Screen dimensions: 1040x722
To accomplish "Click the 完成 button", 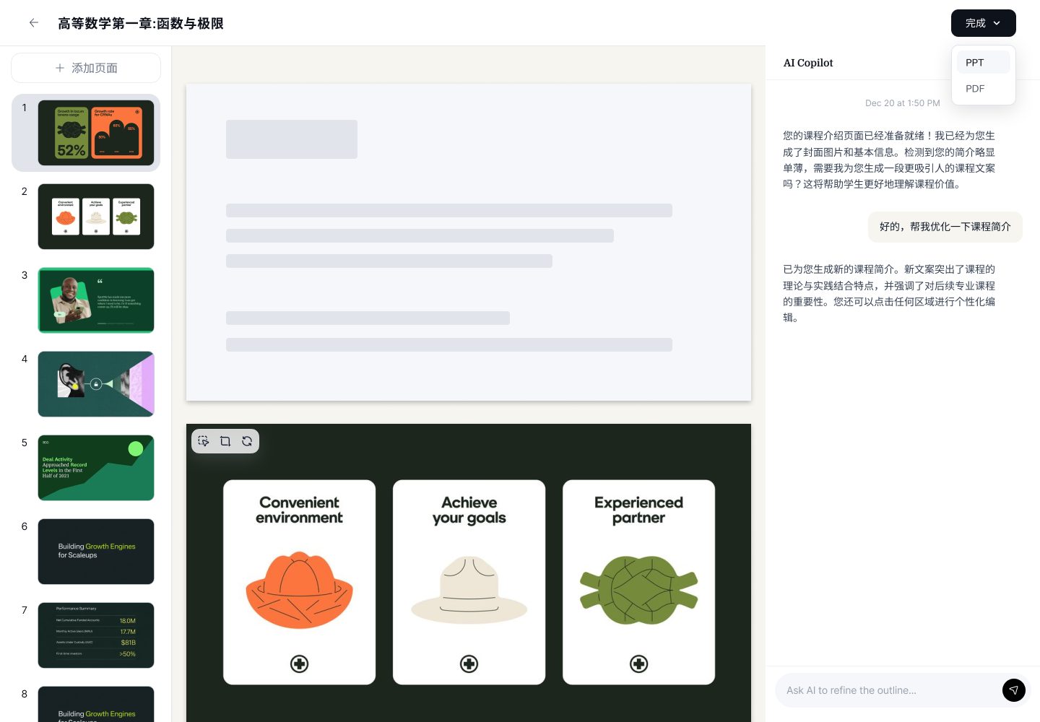I will (x=975, y=23).
